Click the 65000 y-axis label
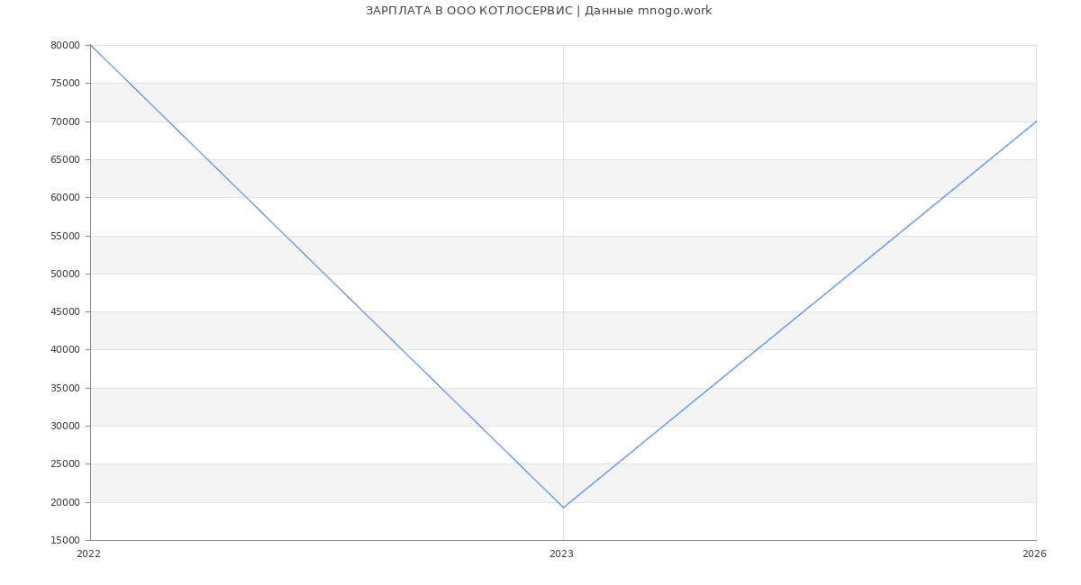Viewport: 1081px width, 585px height. pyautogui.click(x=65, y=159)
